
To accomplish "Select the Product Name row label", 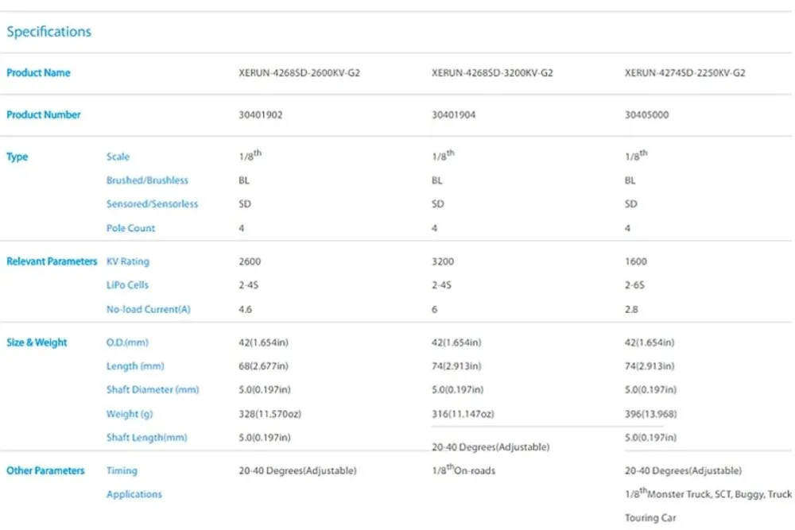I will 38,72.
